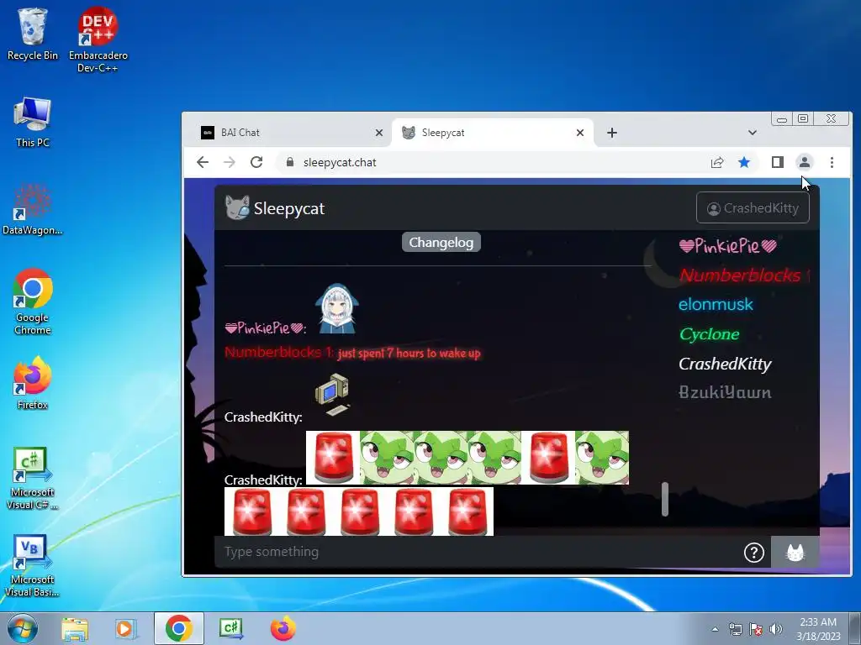Viewport: 861px width, 645px height.
Task: Toggle Chrome's side panel
Action: click(778, 162)
